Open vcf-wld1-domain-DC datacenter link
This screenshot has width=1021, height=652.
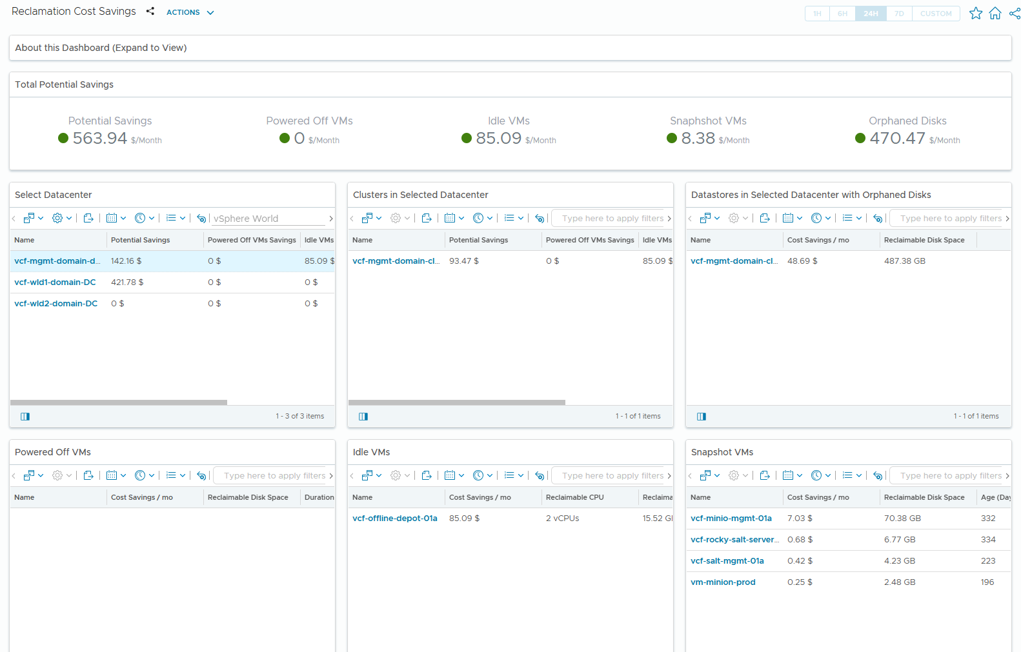(55, 282)
